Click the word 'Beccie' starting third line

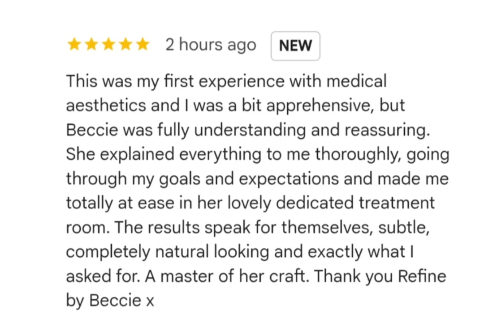click(x=92, y=129)
